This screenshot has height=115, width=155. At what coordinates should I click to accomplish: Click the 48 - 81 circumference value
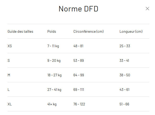[x=78, y=46]
